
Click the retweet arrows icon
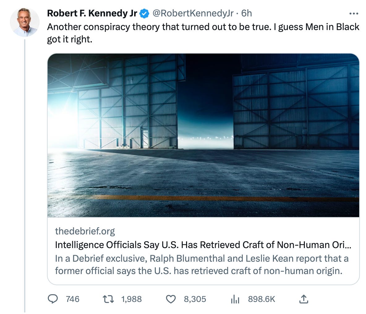(x=108, y=299)
